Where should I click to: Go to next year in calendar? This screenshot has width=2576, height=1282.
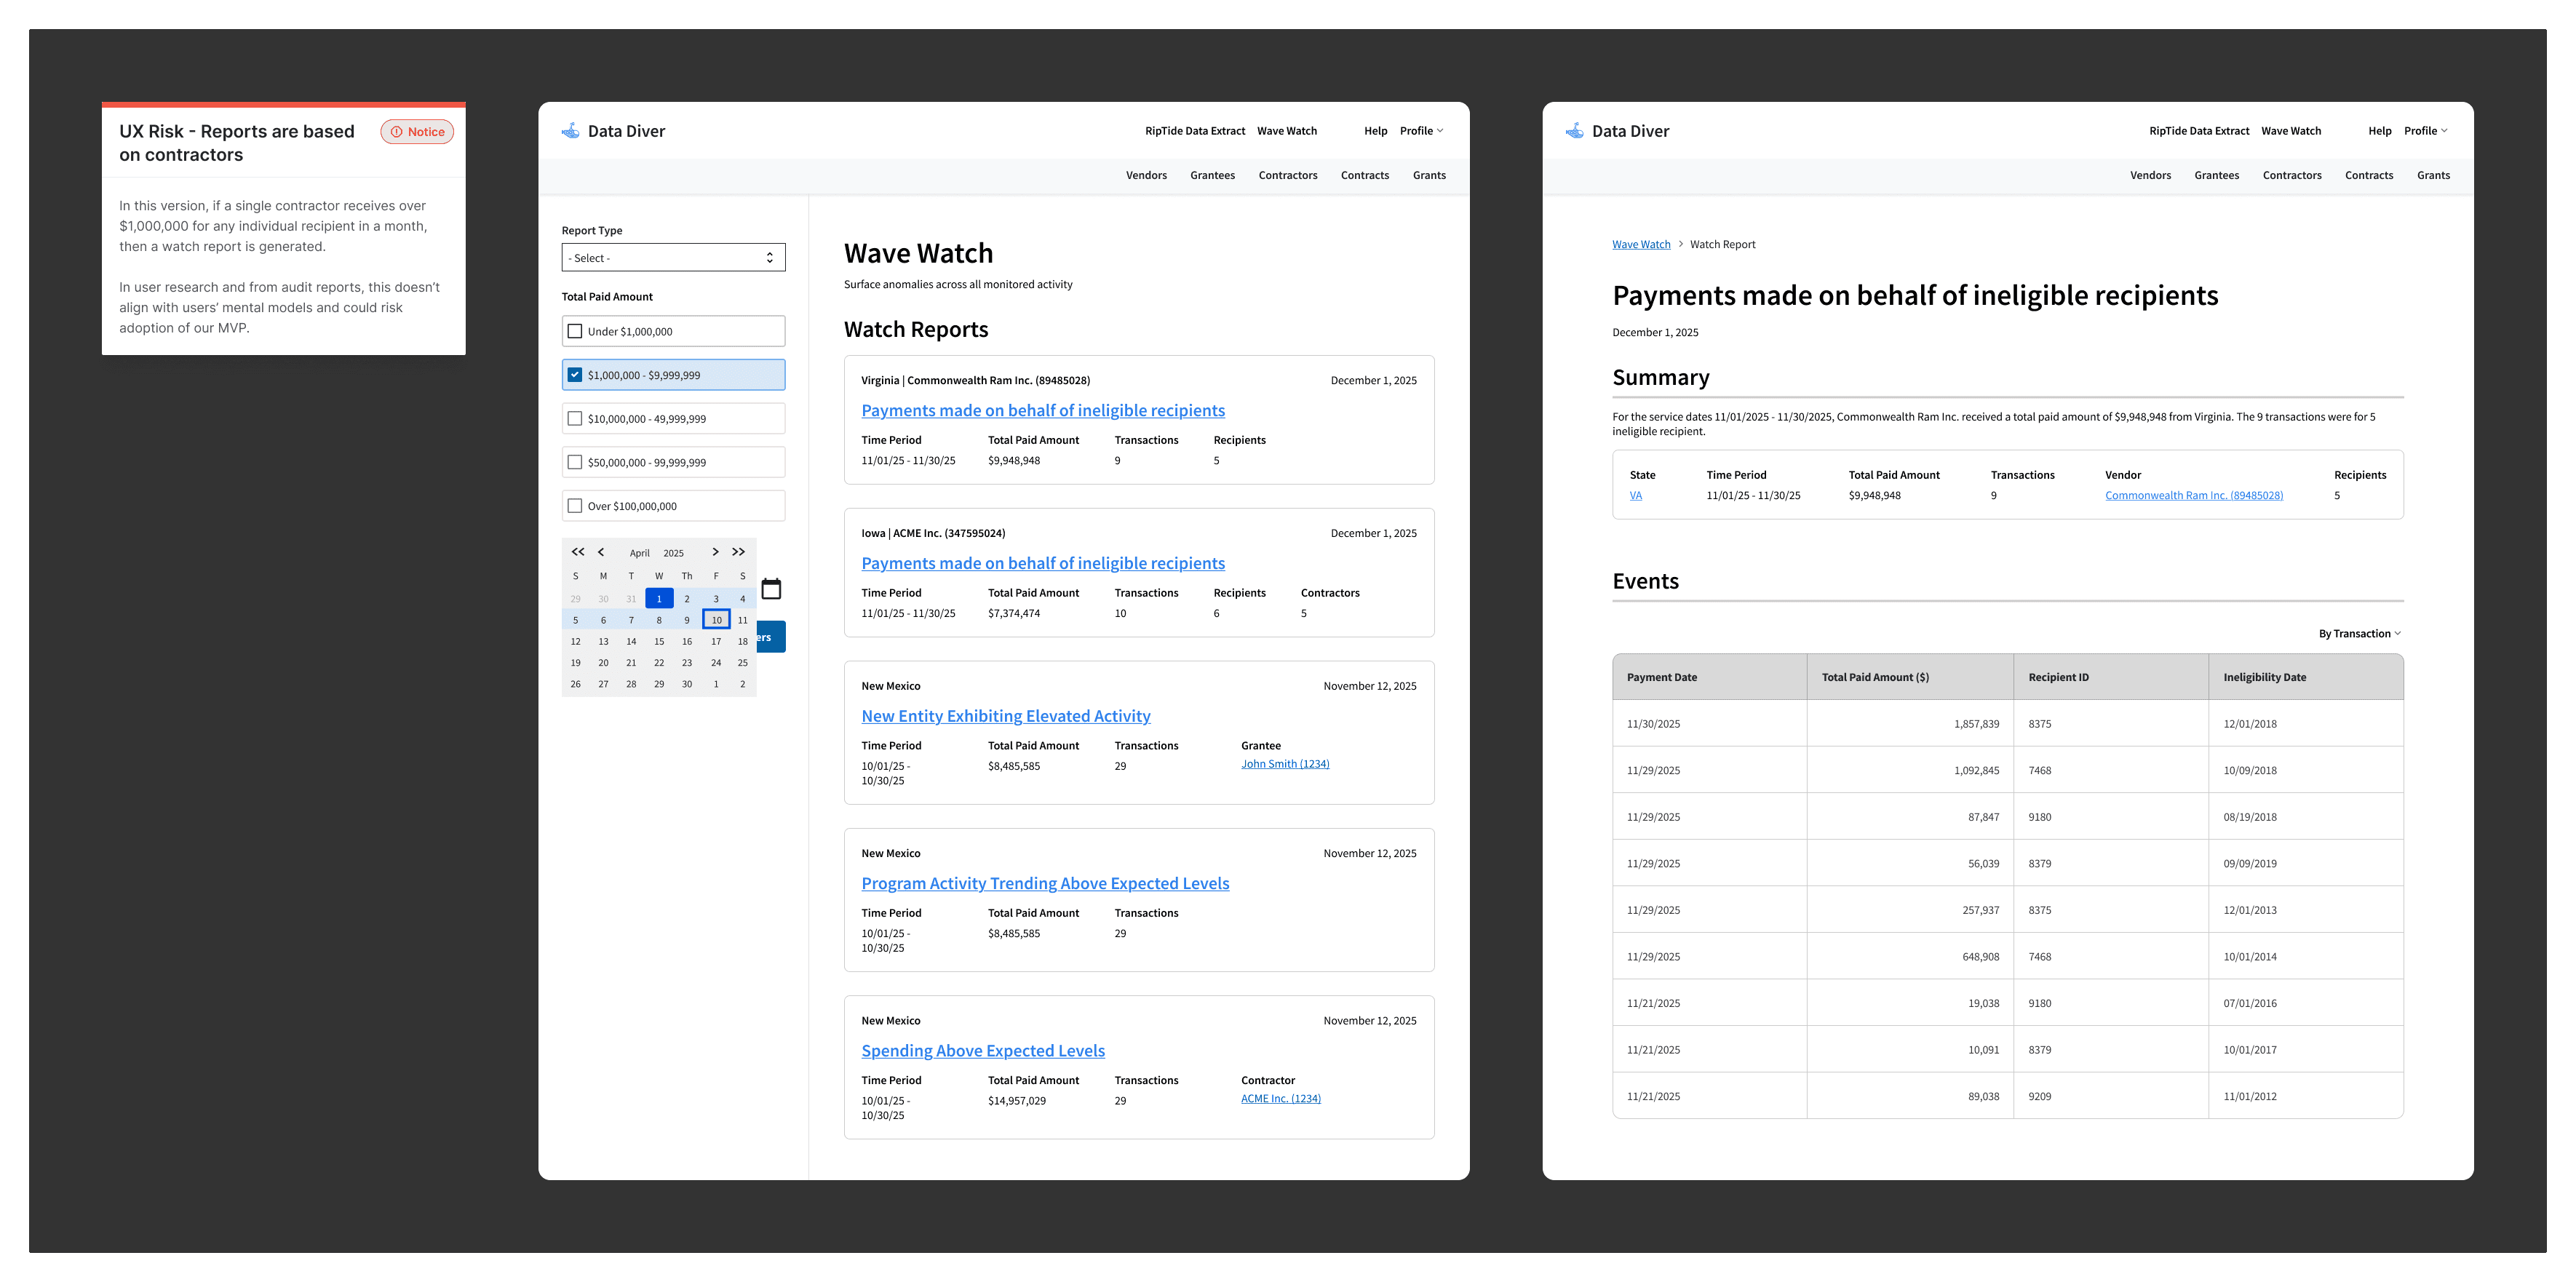click(738, 552)
